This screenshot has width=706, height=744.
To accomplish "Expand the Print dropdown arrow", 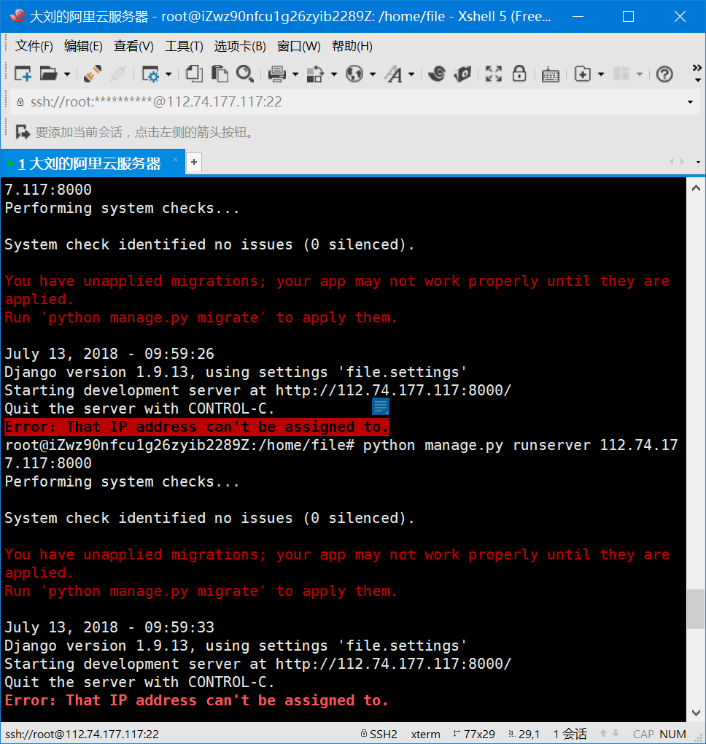I will (x=295, y=74).
